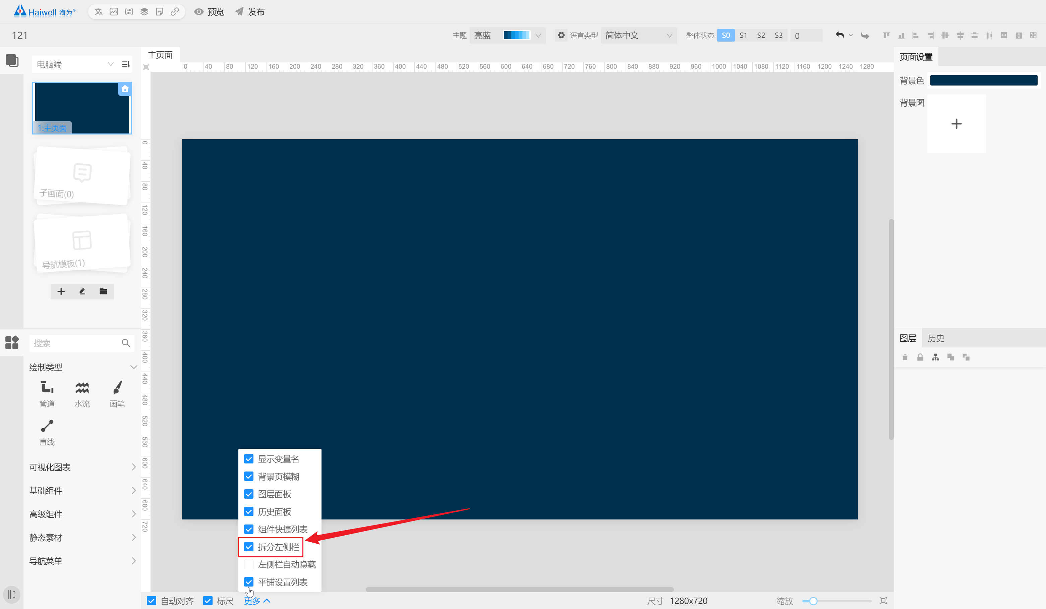Click the search magnifier icon

coord(126,343)
